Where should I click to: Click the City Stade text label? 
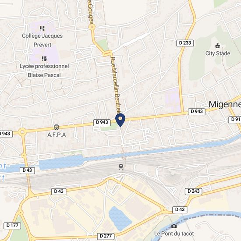click(218, 53)
